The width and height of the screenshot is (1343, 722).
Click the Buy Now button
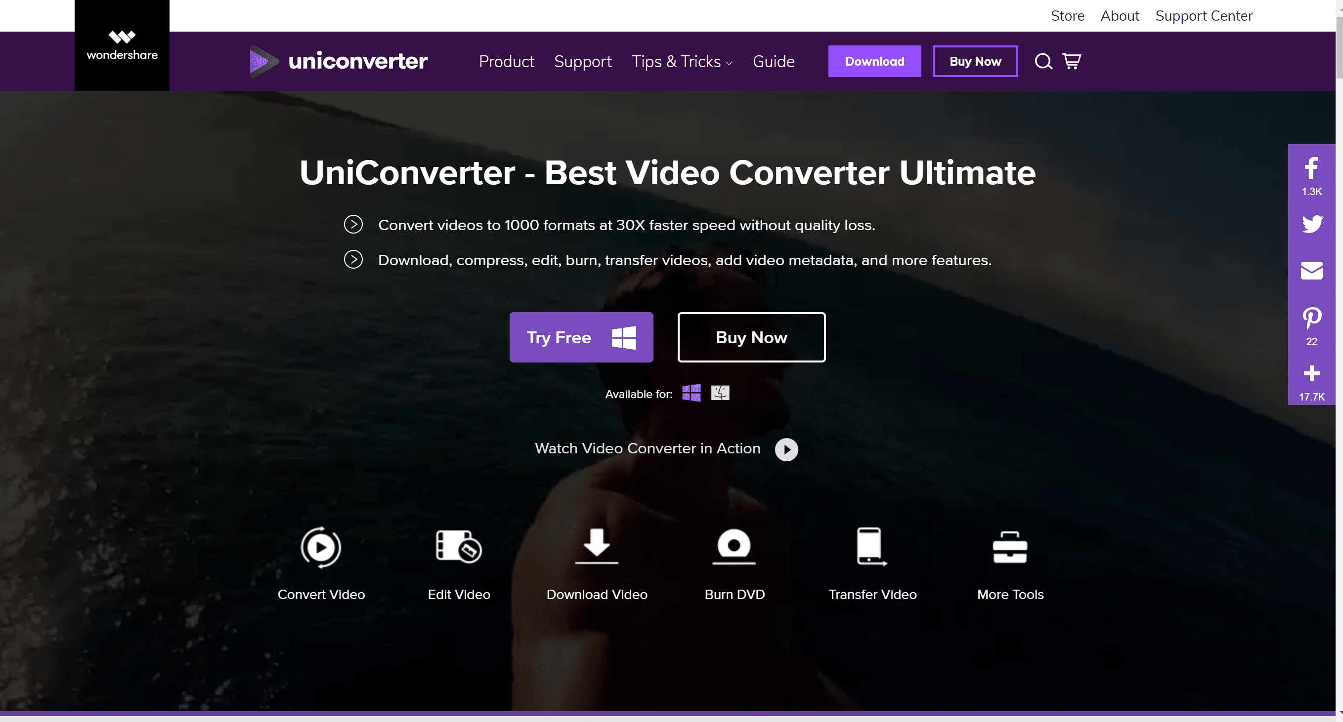point(751,337)
